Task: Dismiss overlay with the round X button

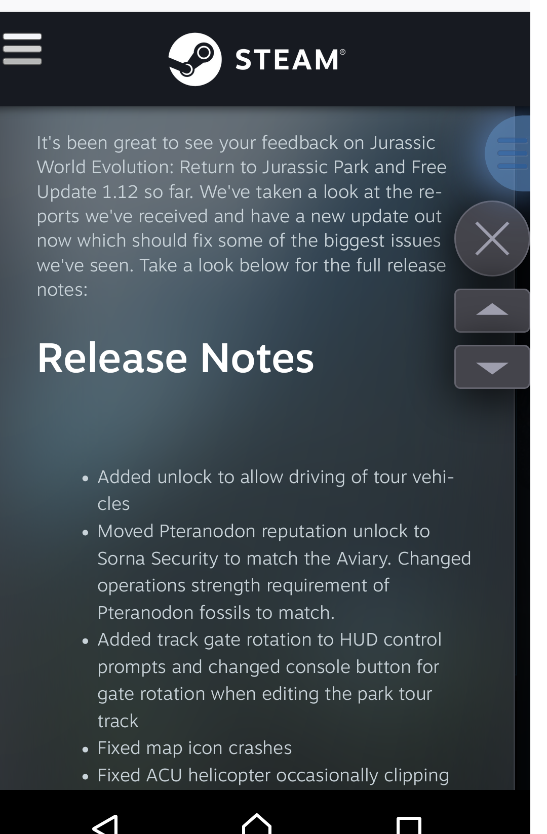Action: click(x=492, y=238)
